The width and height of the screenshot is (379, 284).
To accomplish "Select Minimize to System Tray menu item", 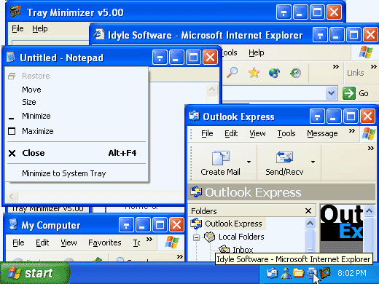I will tap(77, 173).
